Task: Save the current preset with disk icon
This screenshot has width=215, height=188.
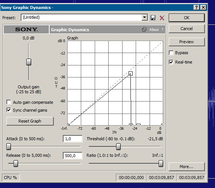Action: point(153,18)
